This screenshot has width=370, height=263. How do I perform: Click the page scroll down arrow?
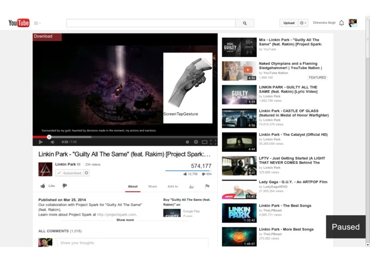(x=368, y=245)
